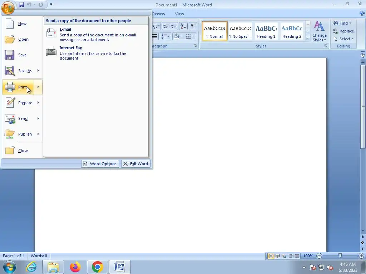Open Select dropdown in Editing group
This screenshot has height=274, width=366.
point(343,39)
